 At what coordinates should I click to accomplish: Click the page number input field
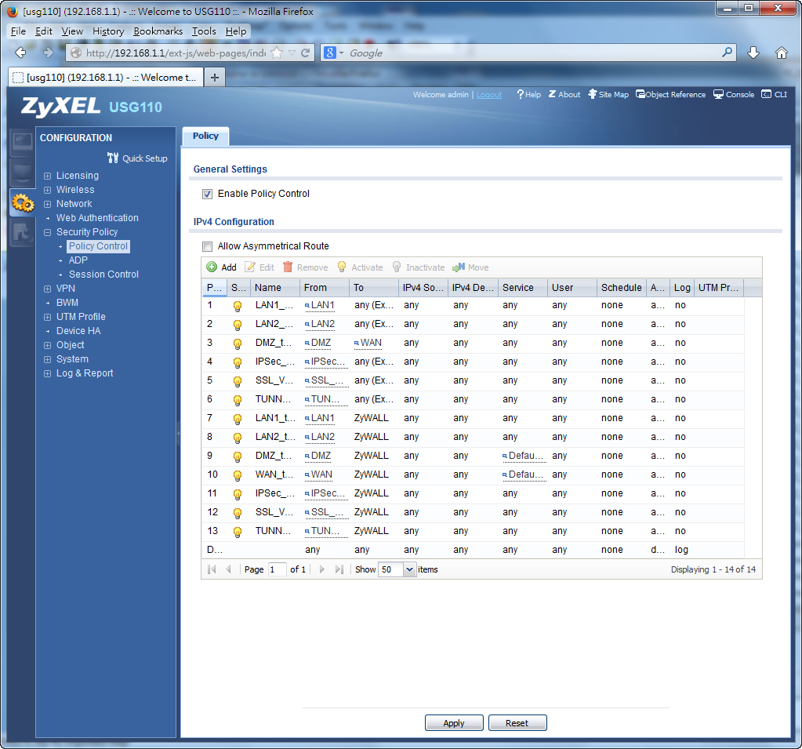pyautogui.click(x=277, y=570)
